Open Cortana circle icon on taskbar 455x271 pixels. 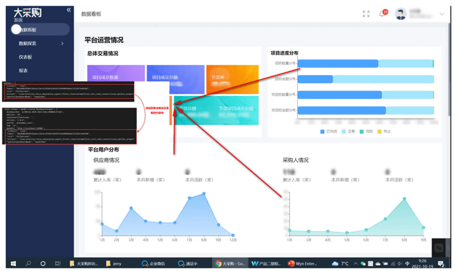[x=43, y=264]
